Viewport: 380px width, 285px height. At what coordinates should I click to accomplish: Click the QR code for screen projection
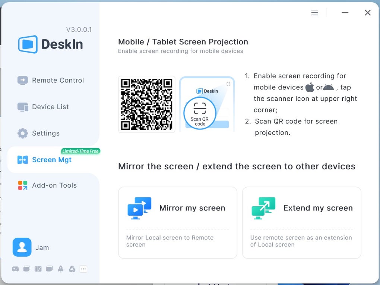pyautogui.click(x=146, y=104)
